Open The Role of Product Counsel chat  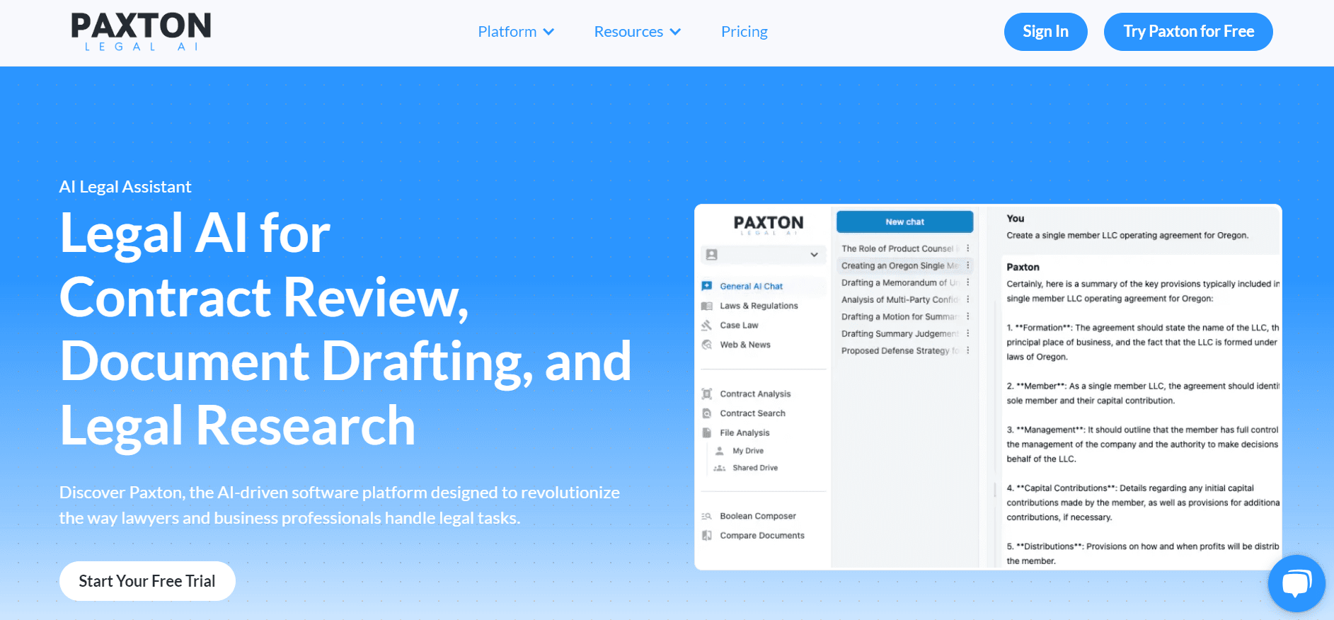pyautogui.click(x=899, y=248)
